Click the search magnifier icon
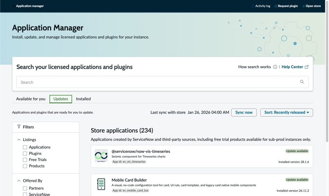Screen dimensions: 329x196 302,82
